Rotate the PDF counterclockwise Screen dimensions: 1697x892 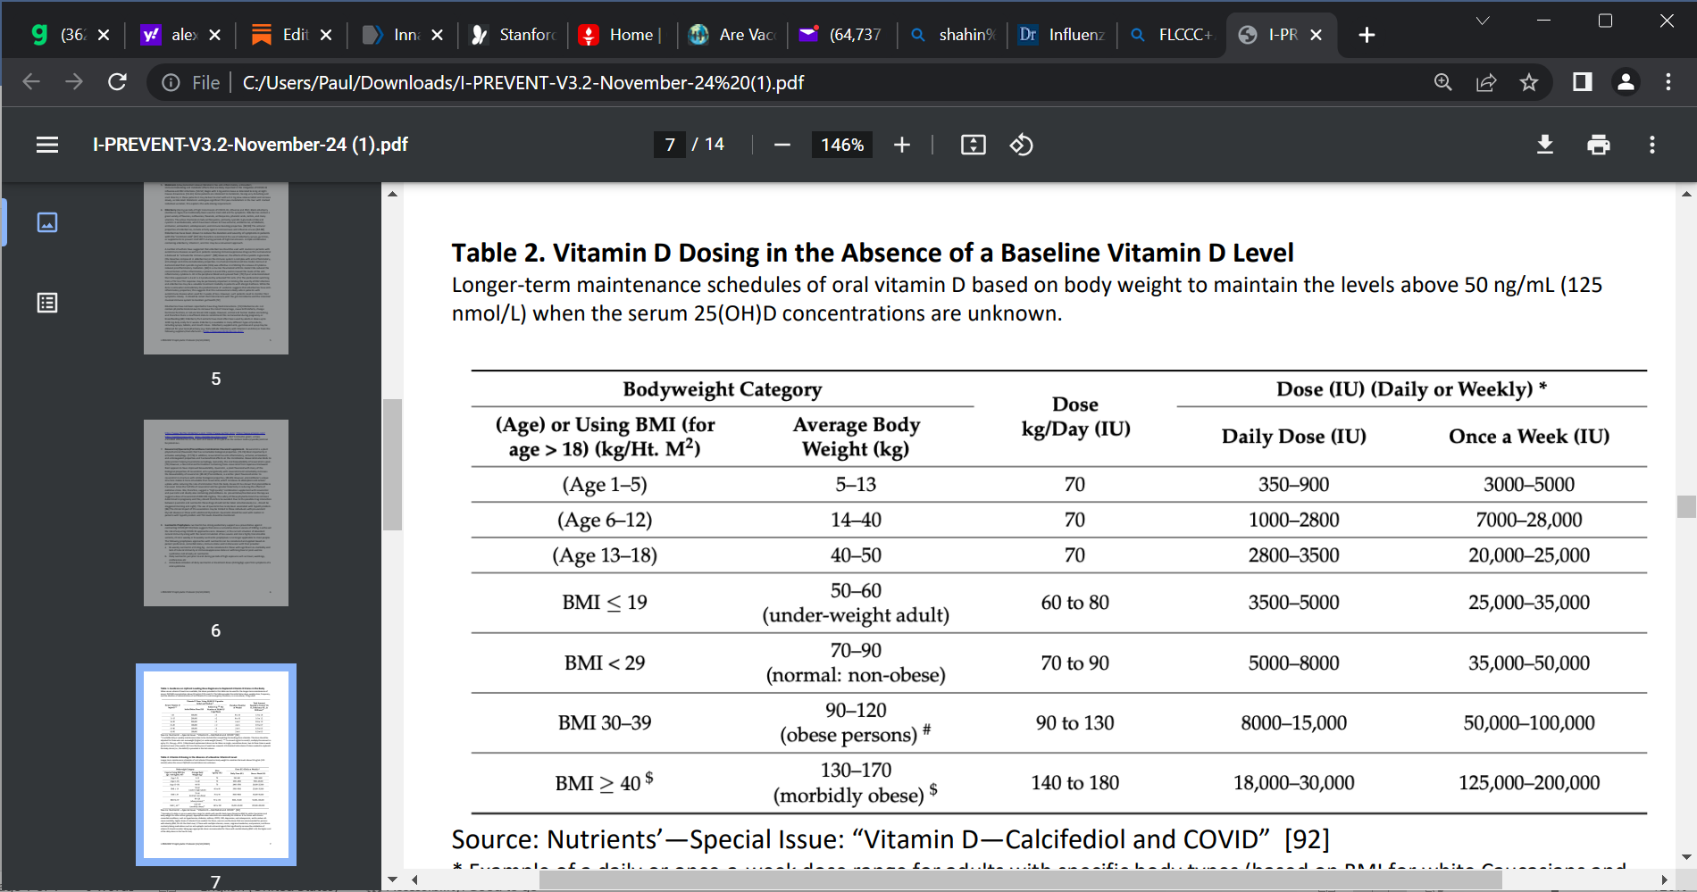click(x=1022, y=145)
